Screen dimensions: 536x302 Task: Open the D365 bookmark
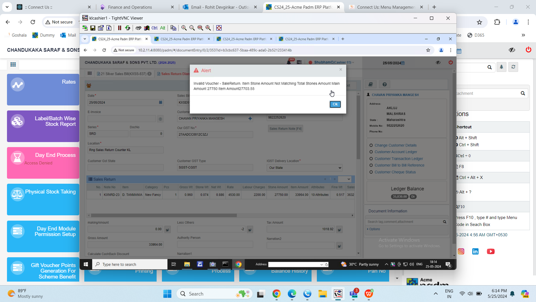(476, 35)
